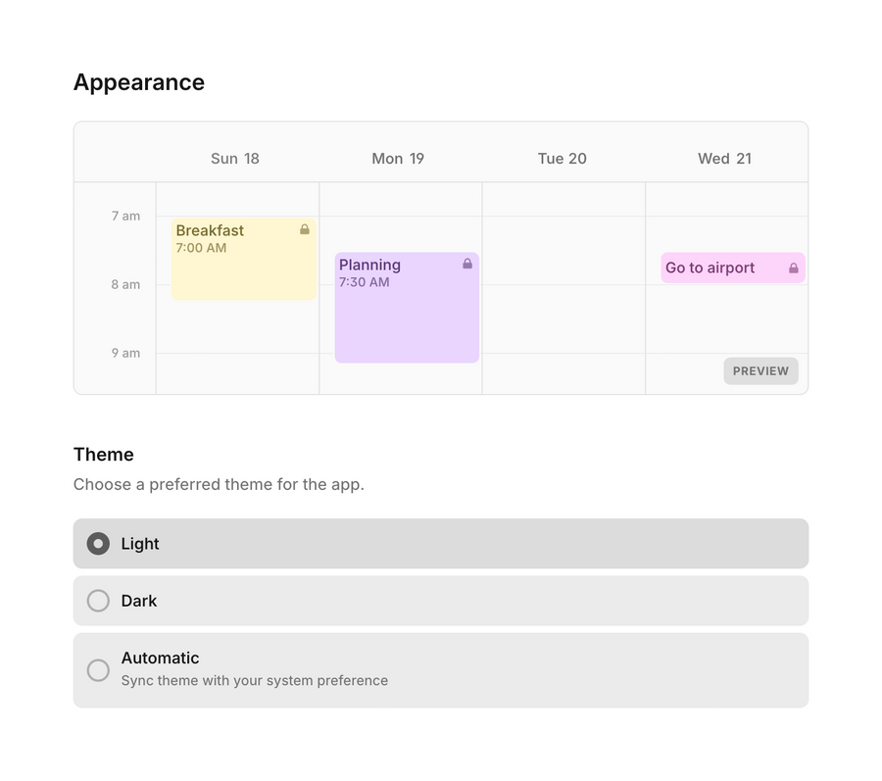This screenshot has height=781, width=882.
Task: Click the lock icon on Go to airport
Action: [794, 268]
